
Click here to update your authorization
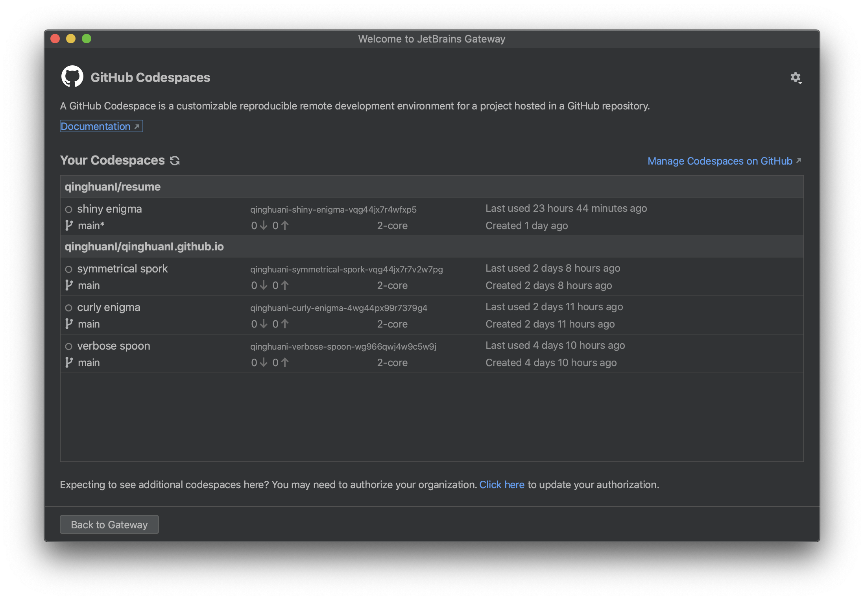point(502,485)
